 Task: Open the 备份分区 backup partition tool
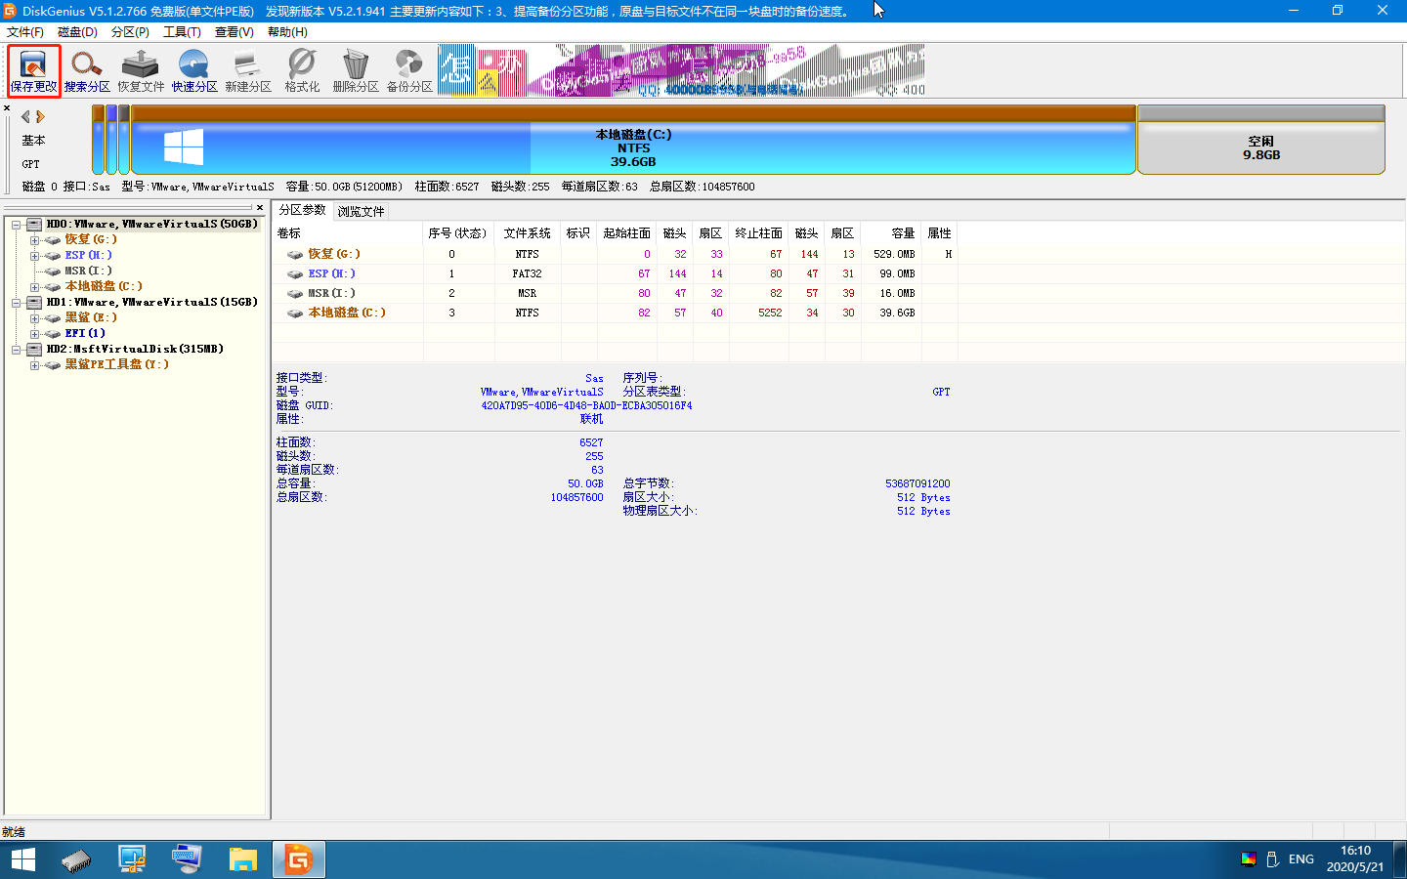pos(409,71)
